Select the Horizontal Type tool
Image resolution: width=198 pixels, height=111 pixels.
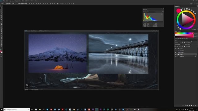click(x=1, y=38)
